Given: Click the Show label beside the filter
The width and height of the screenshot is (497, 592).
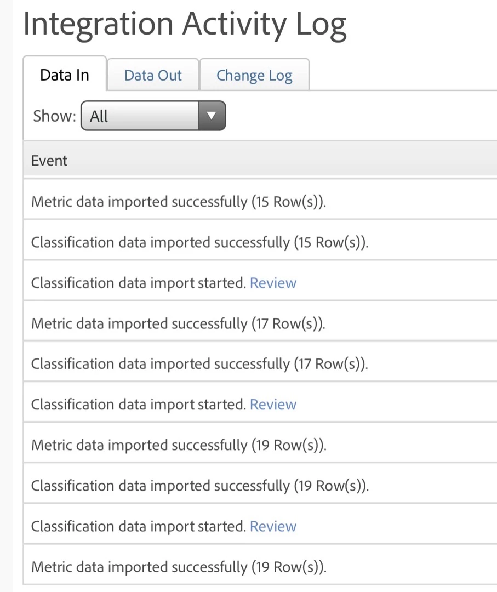Looking at the screenshot, I should 54,116.
